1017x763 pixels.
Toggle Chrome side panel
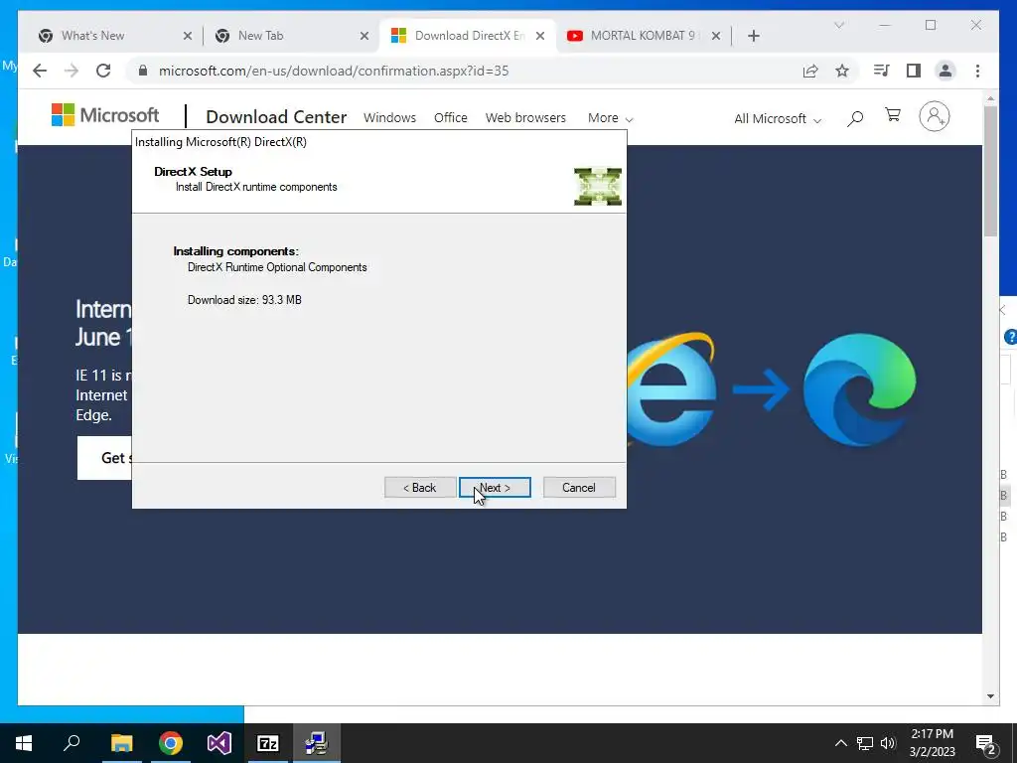pyautogui.click(x=914, y=71)
